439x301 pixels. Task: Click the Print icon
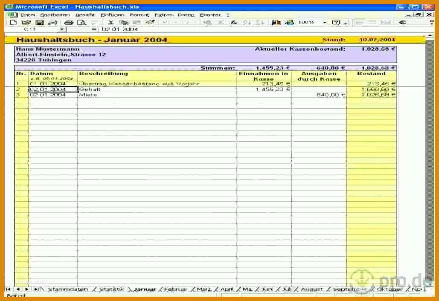coord(69,23)
